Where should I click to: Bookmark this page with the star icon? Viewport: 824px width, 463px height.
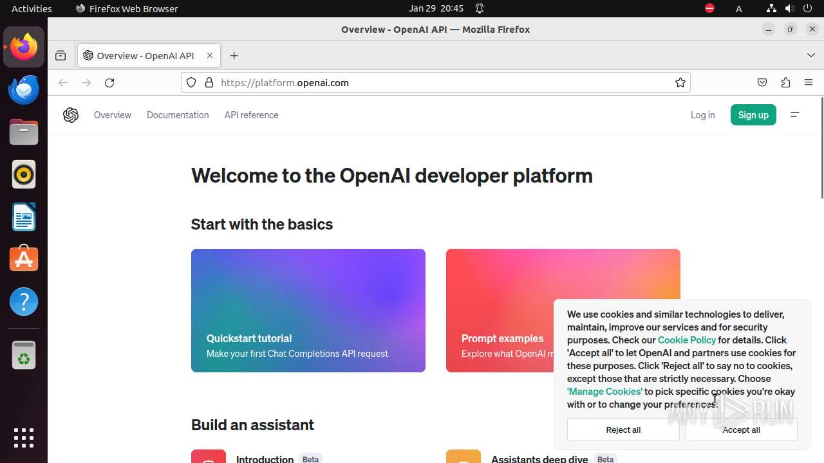680,83
